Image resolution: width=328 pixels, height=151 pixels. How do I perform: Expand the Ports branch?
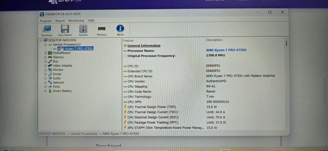click(45, 87)
